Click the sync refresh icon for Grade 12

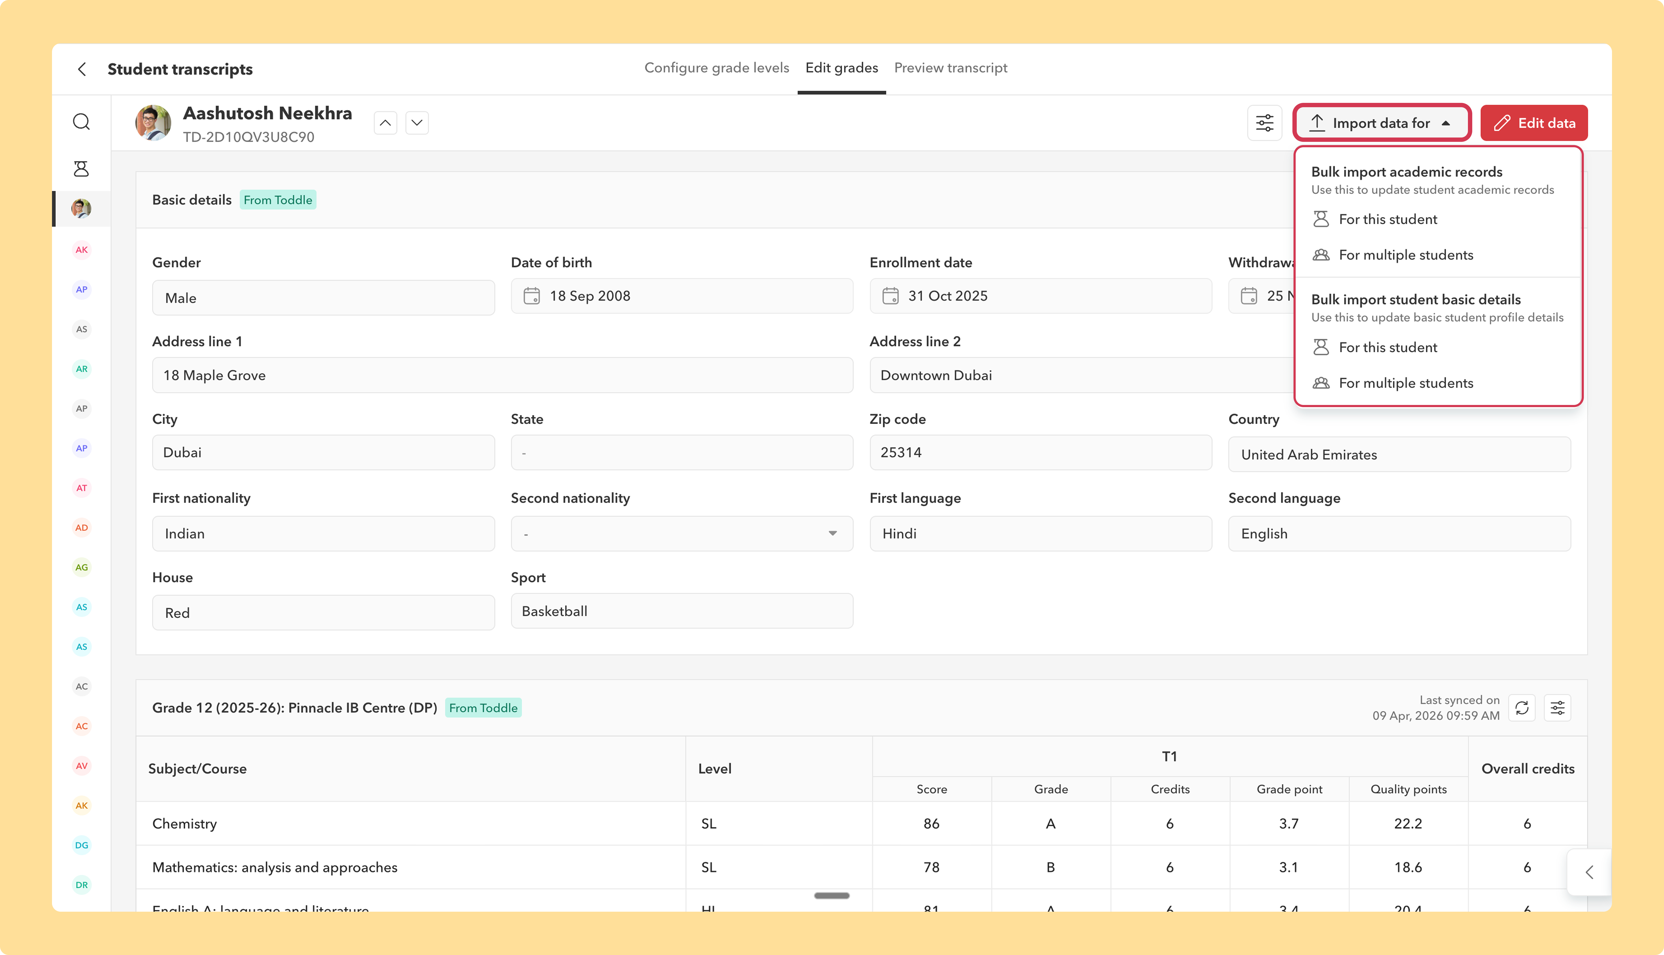click(x=1522, y=708)
